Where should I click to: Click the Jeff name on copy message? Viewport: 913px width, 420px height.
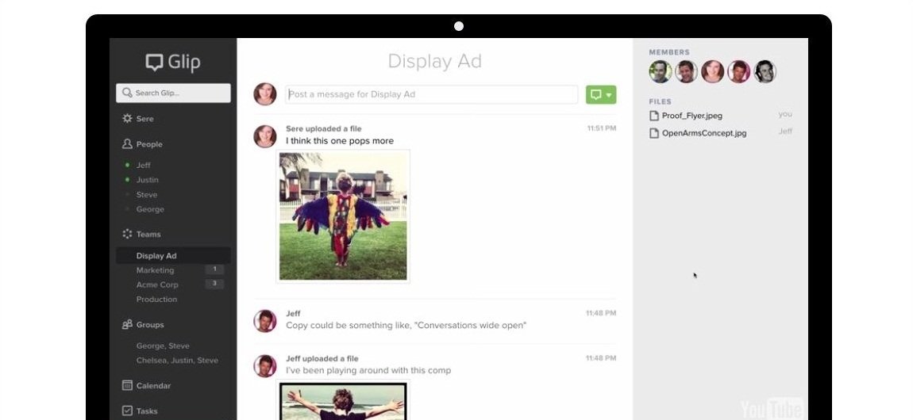293,314
